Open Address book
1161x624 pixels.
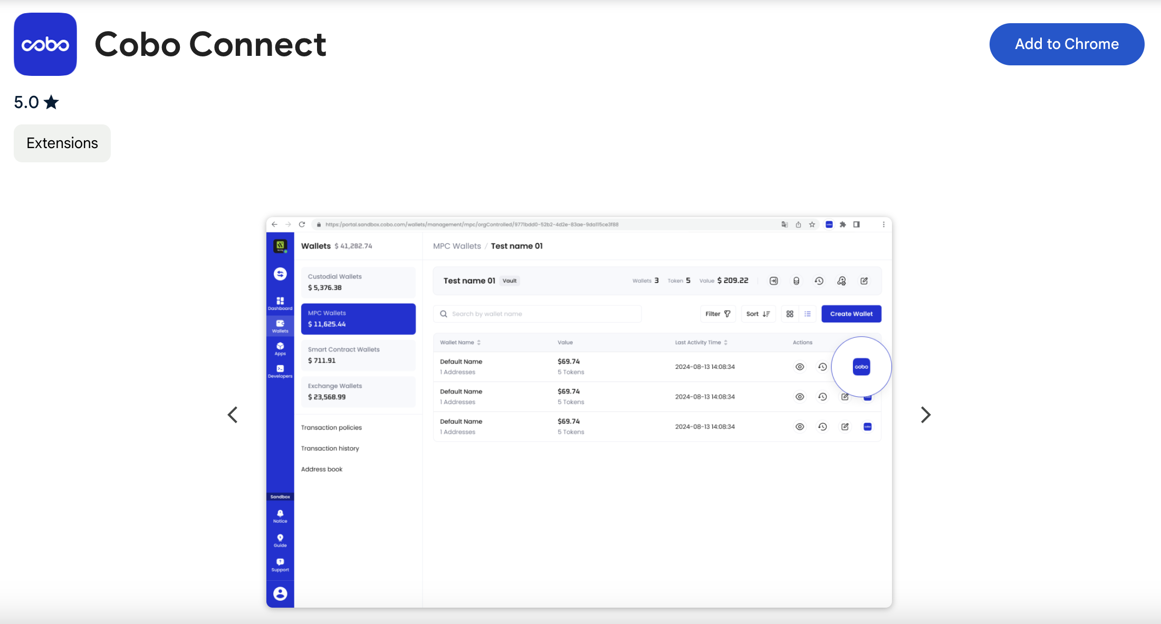322,469
